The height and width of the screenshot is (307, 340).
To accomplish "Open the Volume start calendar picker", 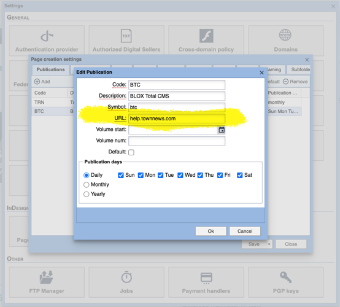I will coord(222,130).
